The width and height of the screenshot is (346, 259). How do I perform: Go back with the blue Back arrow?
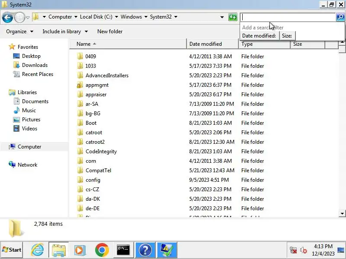pos(7,17)
